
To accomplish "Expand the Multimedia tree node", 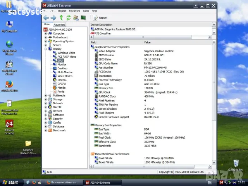I will [x=46, y=95].
